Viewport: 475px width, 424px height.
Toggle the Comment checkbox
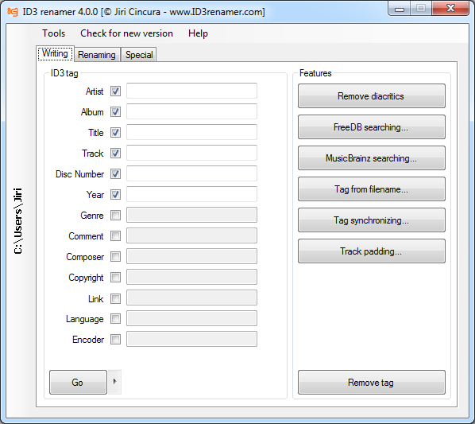(115, 235)
